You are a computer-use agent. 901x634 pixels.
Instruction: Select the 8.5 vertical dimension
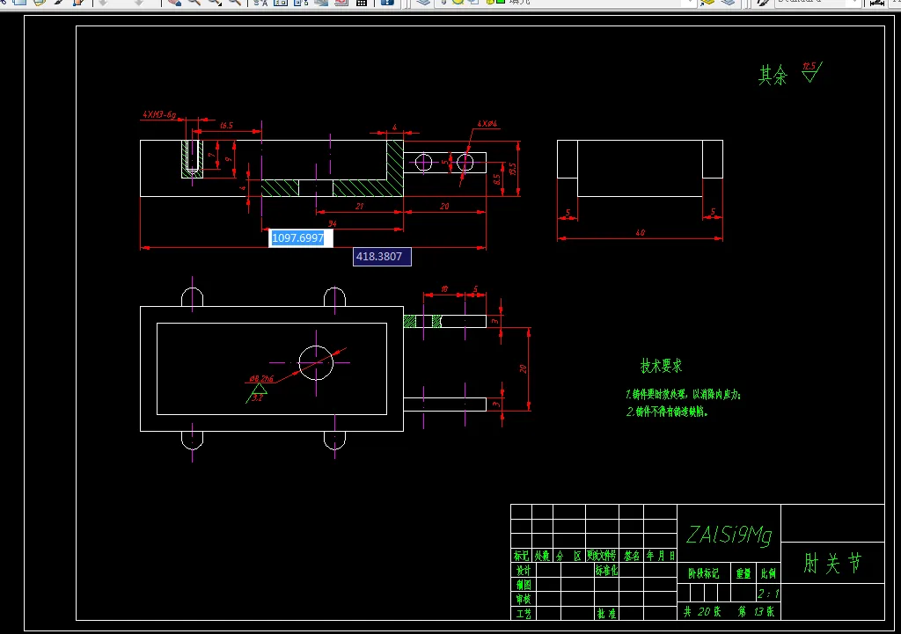coord(496,179)
